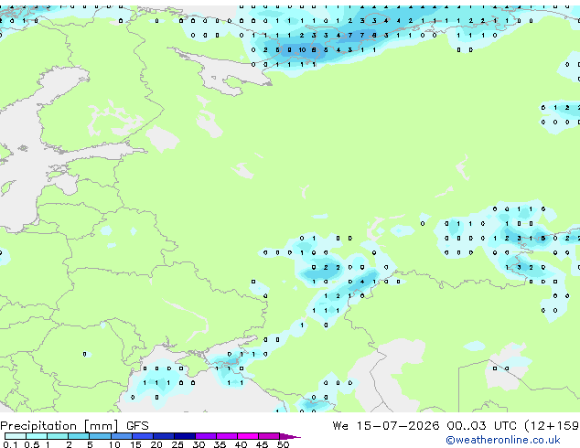580x448 pixels.
Task: Select the '2' legend scale label
Action: [69, 444]
